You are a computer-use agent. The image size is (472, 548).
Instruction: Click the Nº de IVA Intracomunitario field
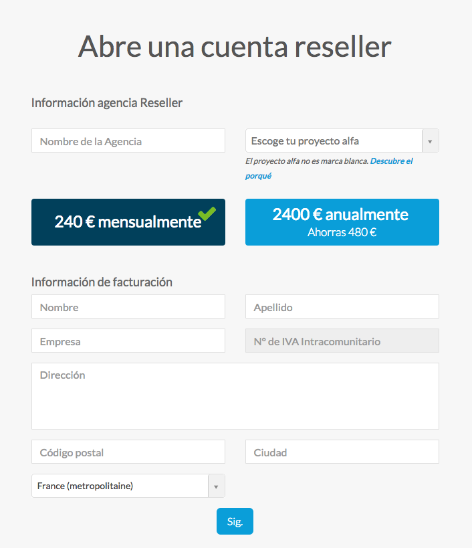(342, 341)
